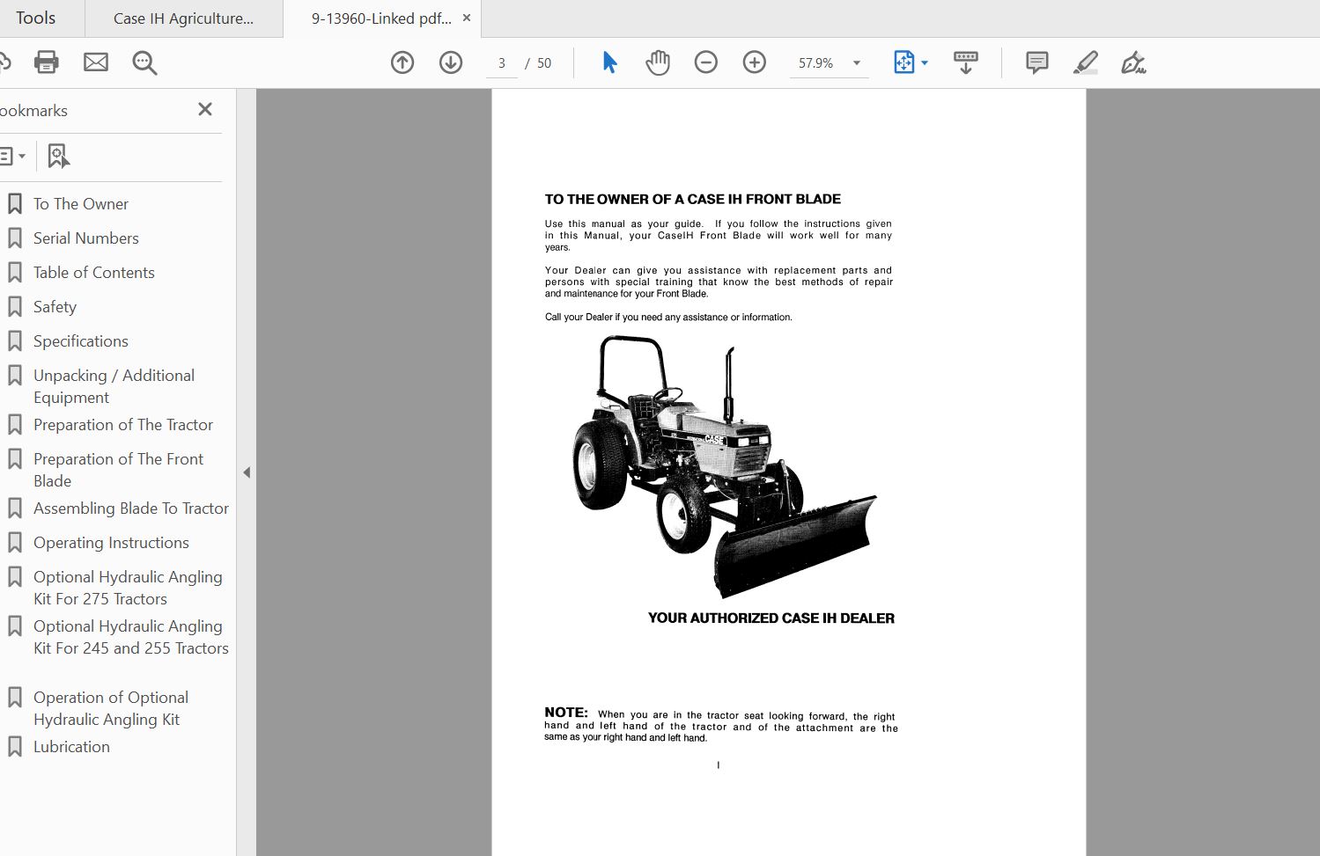Viewport: 1320px width, 856px height.
Task: Go to Operation of Optional Hydraulic Angling Kit
Action: 111,708
